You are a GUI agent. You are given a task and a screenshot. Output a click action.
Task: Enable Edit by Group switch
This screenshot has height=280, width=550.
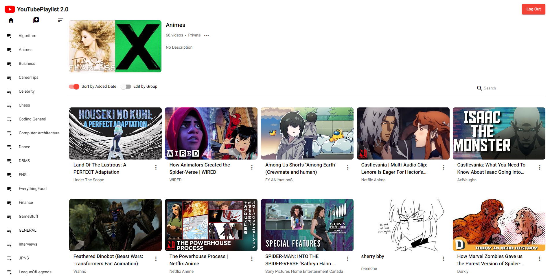126,87
